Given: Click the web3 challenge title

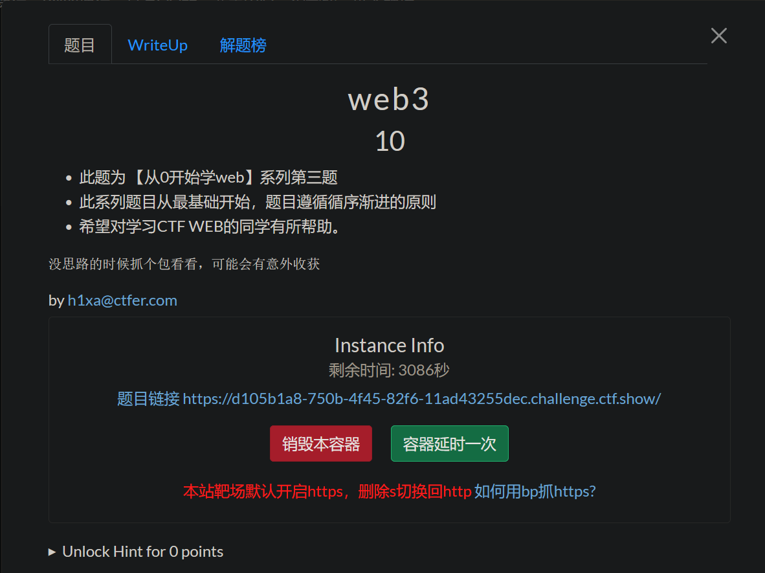Looking at the screenshot, I should [388, 99].
